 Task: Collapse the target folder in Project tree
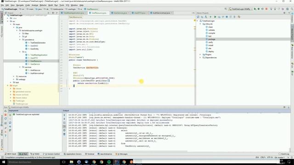8,86
